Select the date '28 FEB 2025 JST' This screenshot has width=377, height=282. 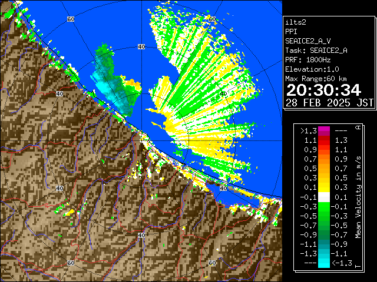tap(329, 103)
